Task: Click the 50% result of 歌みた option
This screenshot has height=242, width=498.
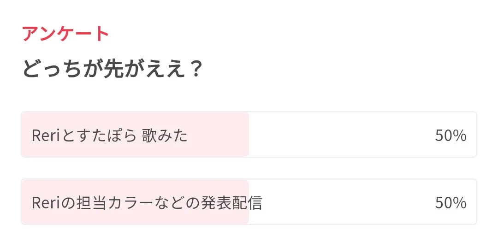Action: pyautogui.click(x=451, y=136)
